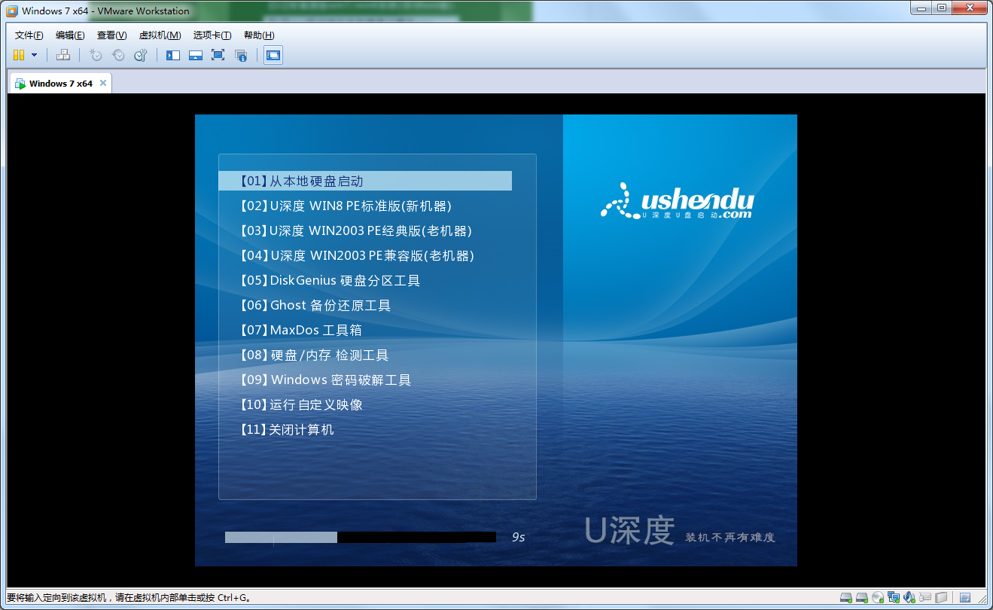Click the Unity mode icon with info badge
This screenshot has height=610, width=993.
click(x=241, y=55)
